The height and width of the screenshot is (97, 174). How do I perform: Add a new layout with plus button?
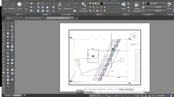25,95
